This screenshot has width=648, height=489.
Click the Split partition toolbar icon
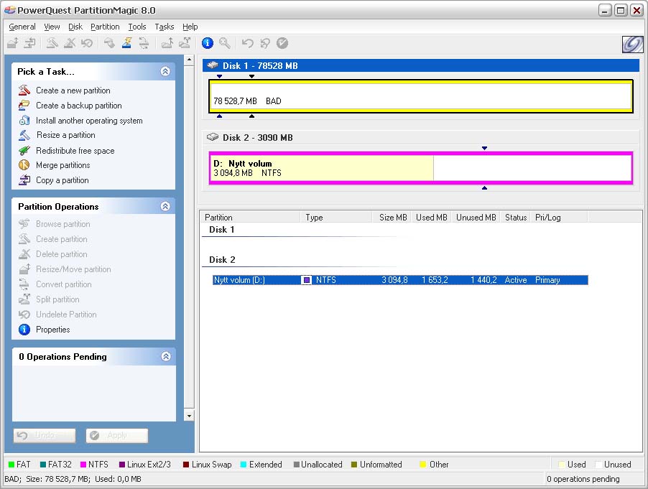tap(185, 42)
